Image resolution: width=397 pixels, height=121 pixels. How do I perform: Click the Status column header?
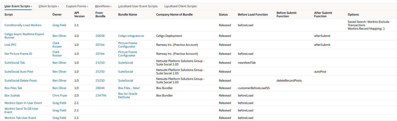pyautogui.click(x=223, y=15)
